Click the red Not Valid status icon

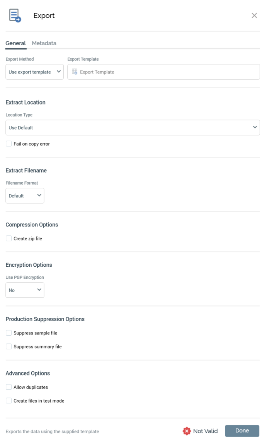(187, 431)
